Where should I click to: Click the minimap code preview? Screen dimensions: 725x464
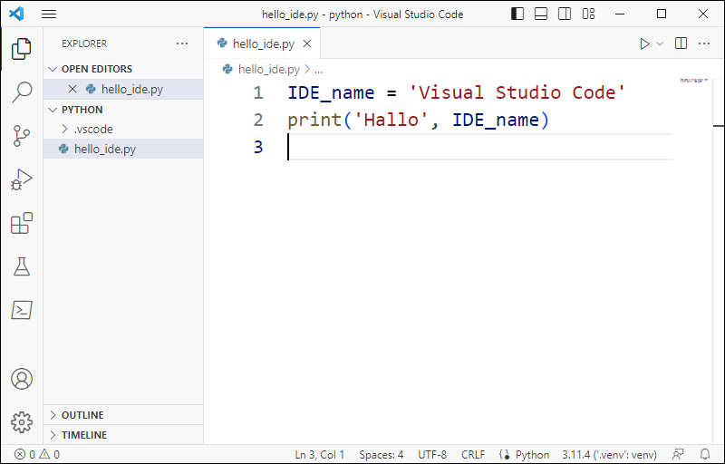coord(694,81)
